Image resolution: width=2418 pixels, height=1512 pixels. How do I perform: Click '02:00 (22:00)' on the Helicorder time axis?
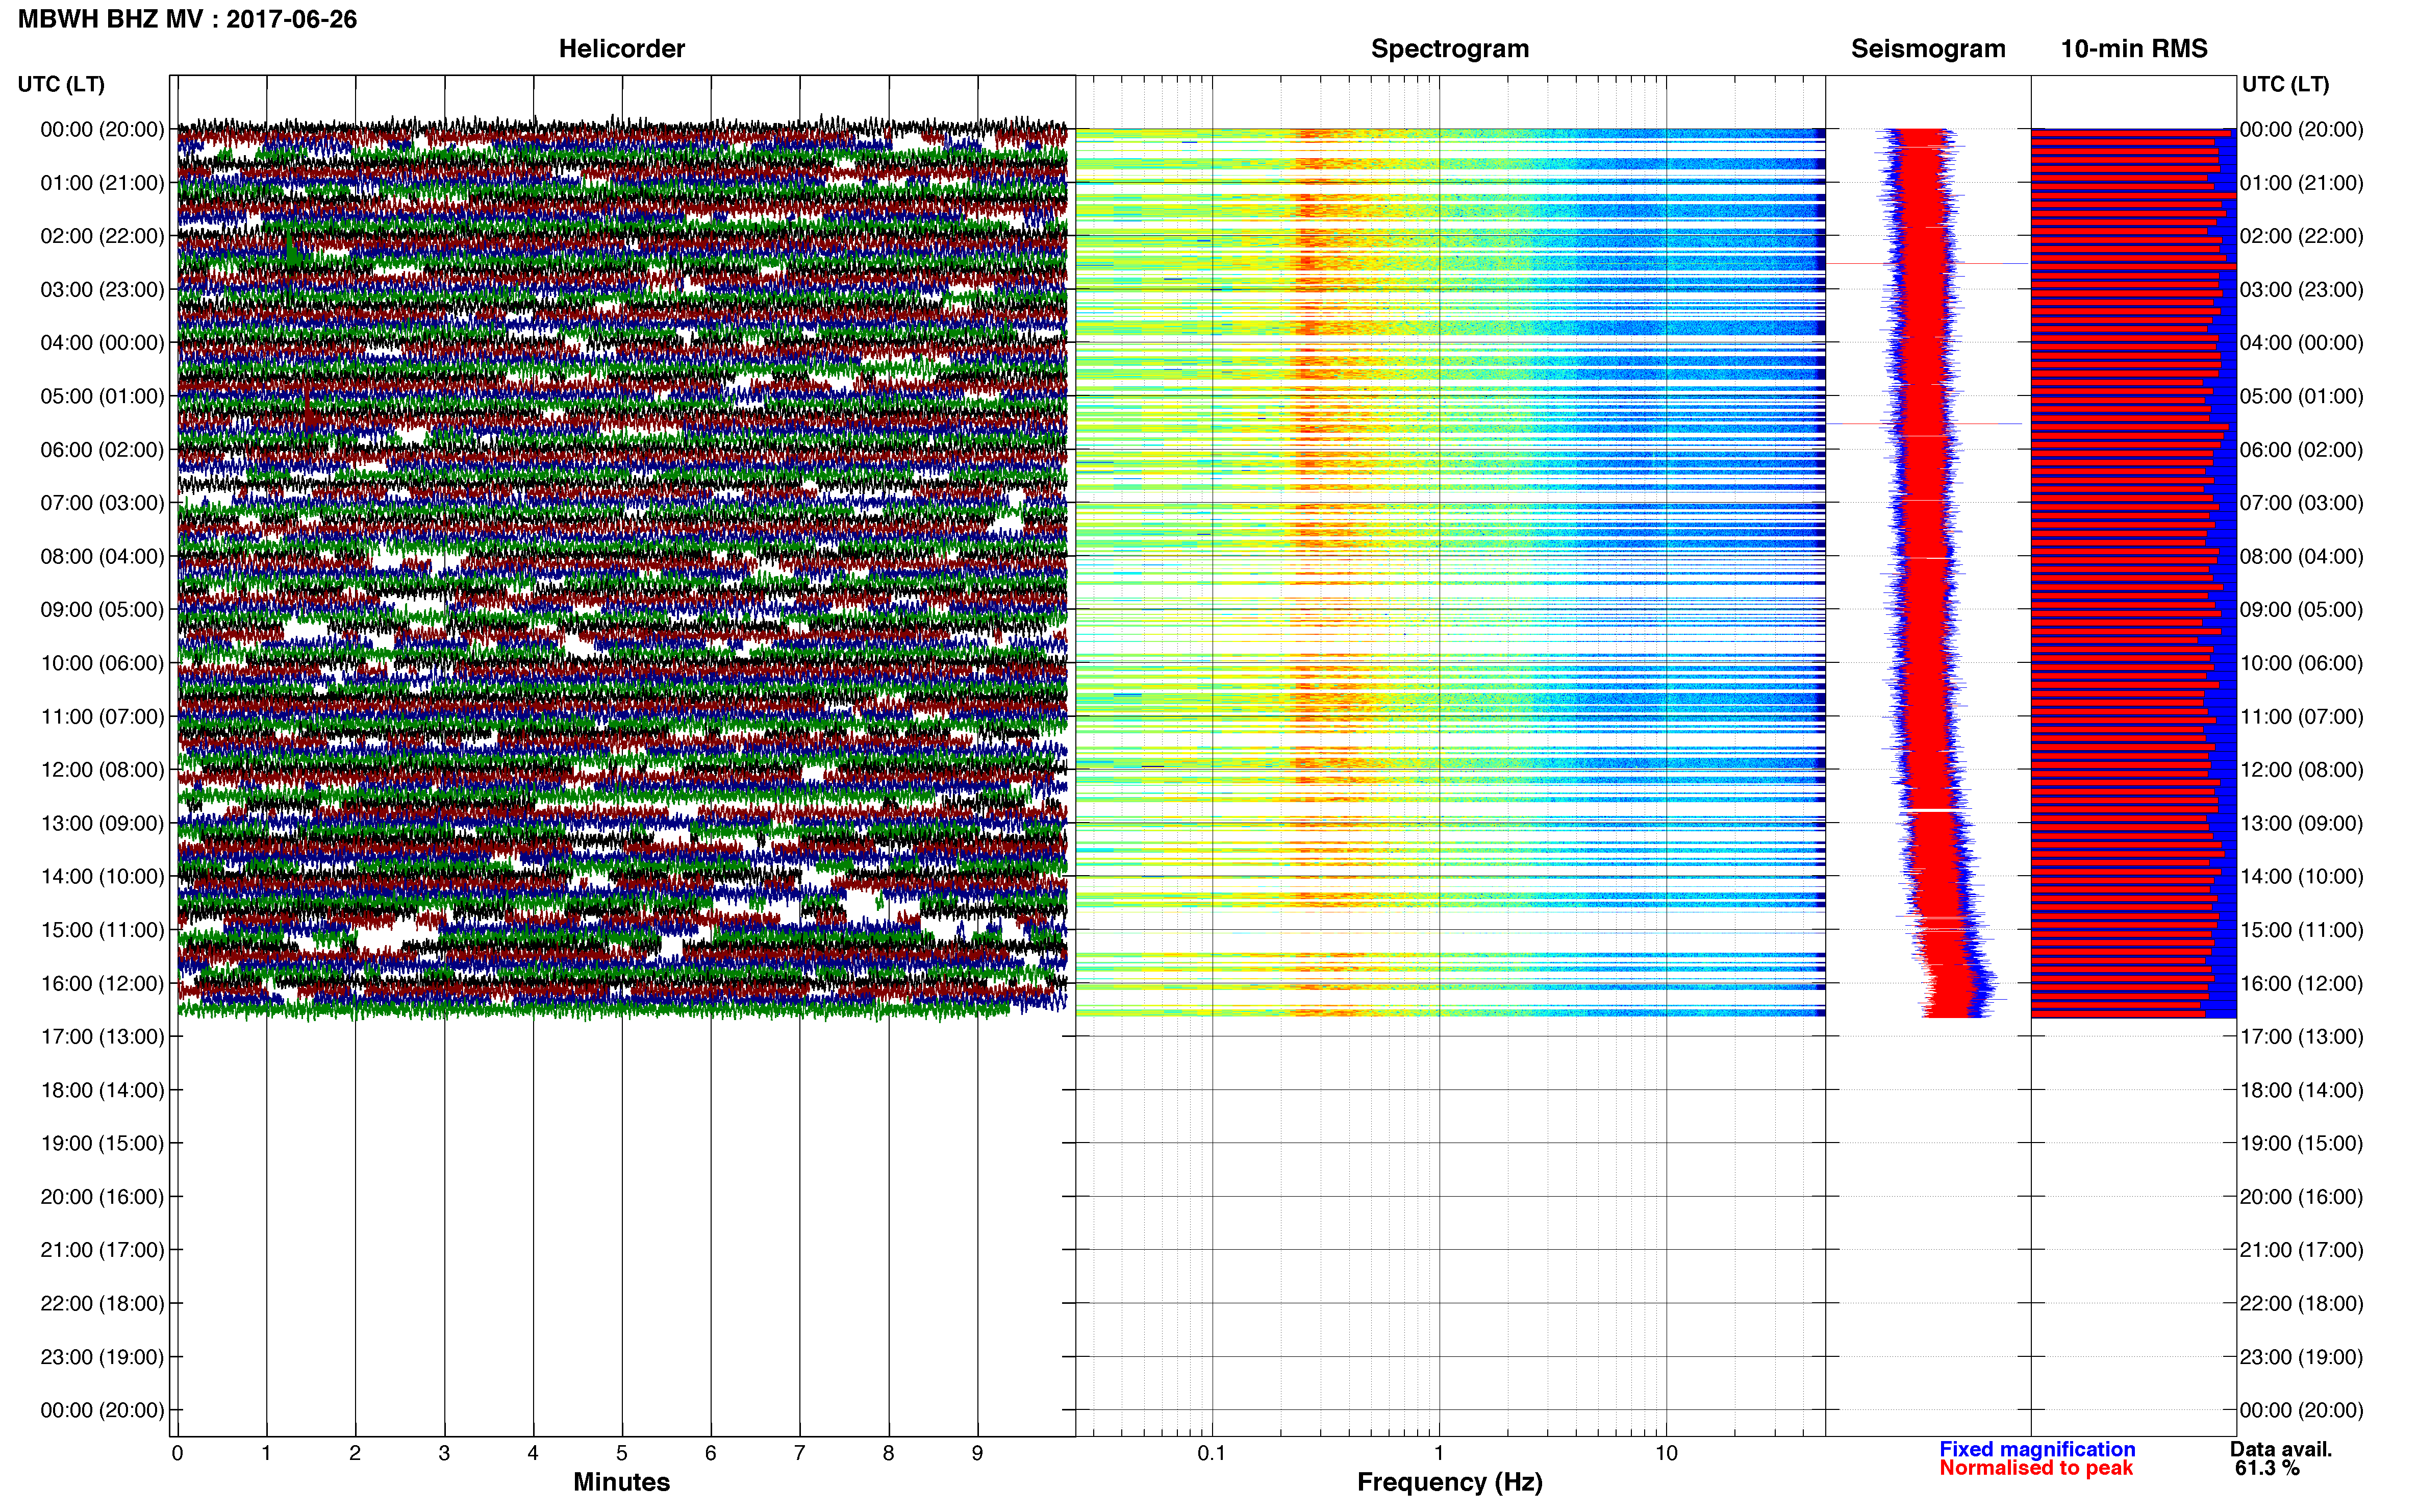[102, 236]
